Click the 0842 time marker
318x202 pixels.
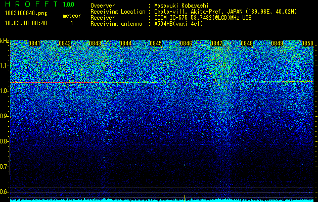(65, 43)
